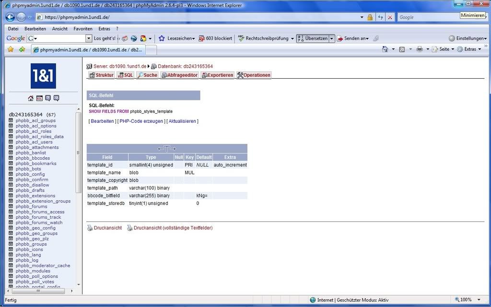Click the table icon beside phpbb_forums

[x=11, y=206]
